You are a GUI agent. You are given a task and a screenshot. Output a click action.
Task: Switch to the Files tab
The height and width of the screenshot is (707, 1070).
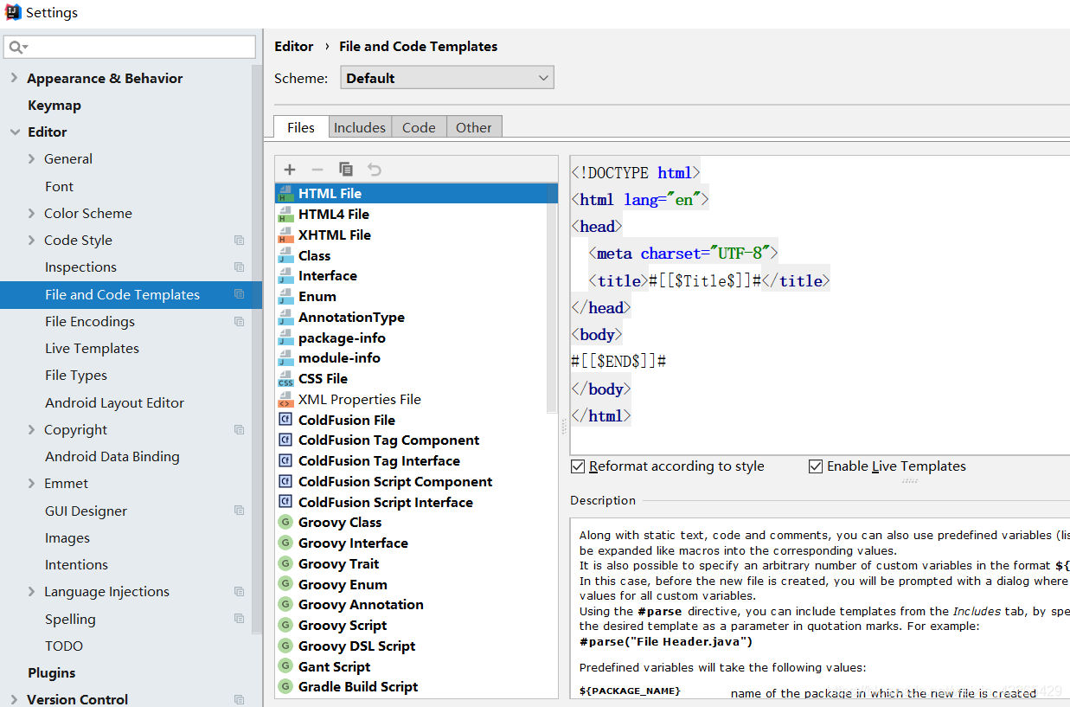pyautogui.click(x=301, y=127)
